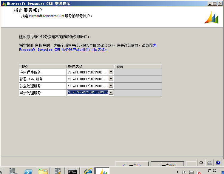The height and width of the screenshot is (174, 224).
Task: Launch Windows PowerShell from the taskbar
Action: (x=28, y=171)
